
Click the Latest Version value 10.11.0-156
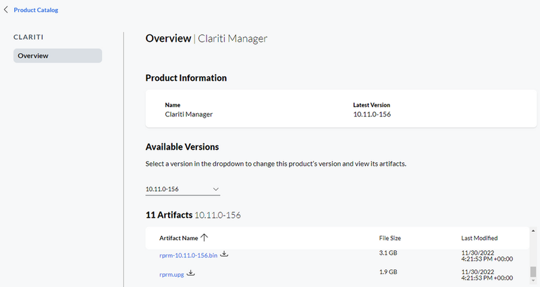tap(372, 114)
